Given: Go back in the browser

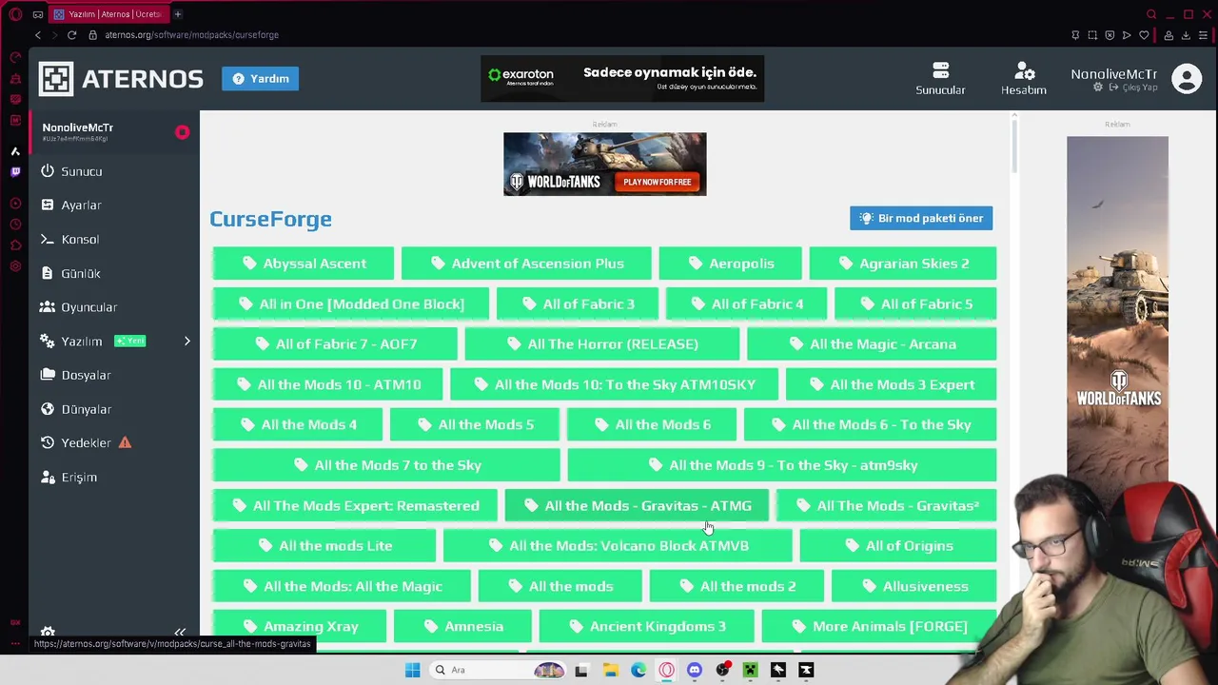Looking at the screenshot, I should click(38, 35).
